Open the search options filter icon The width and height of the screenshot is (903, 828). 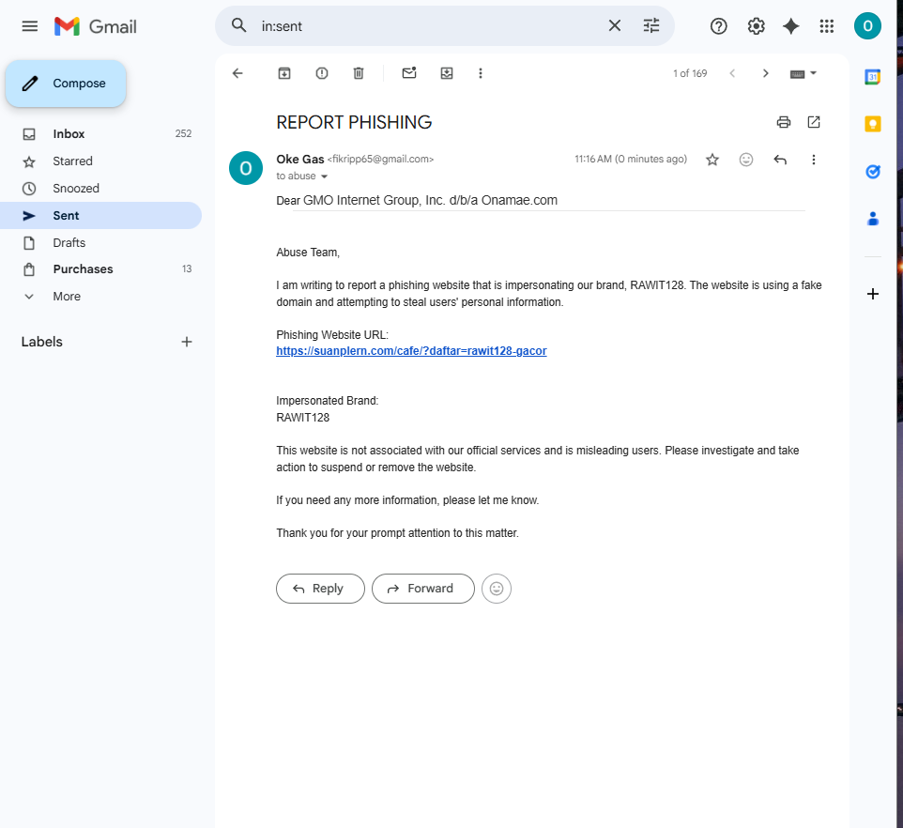(x=651, y=26)
